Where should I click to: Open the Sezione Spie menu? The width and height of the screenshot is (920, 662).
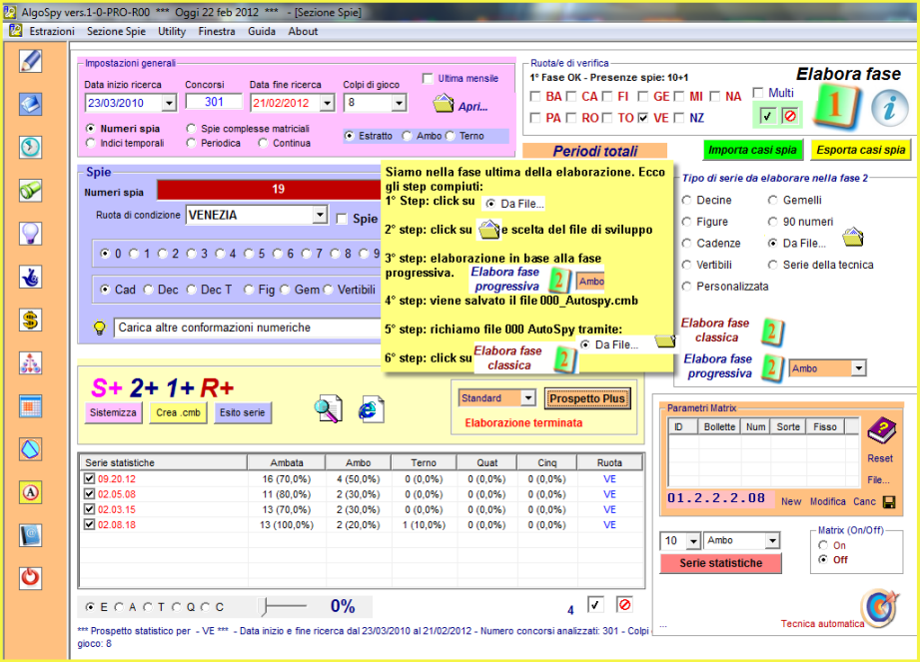pyautogui.click(x=116, y=31)
